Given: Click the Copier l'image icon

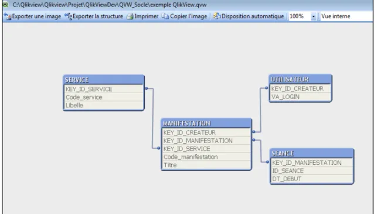Looking at the screenshot, I should pyautogui.click(x=165, y=16).
